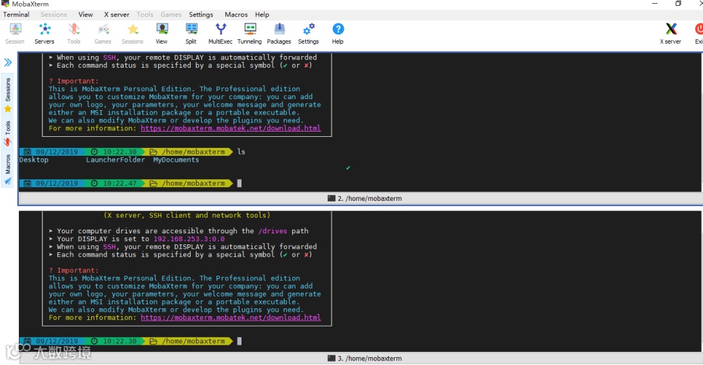The width and height of the screenshot is (703, 365).
Task: Open the Servers toolbar icon
Action: (x=44, y=34)
